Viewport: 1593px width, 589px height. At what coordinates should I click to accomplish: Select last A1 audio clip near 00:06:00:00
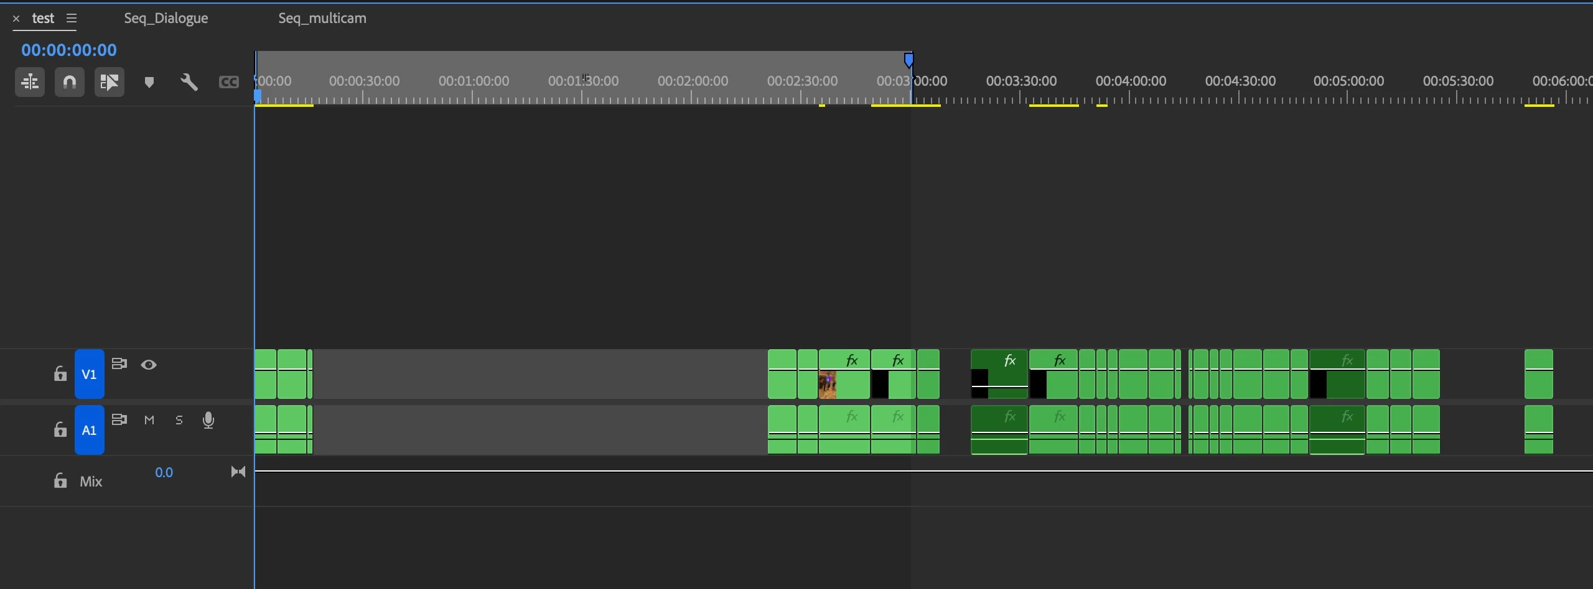[1539, 430]
